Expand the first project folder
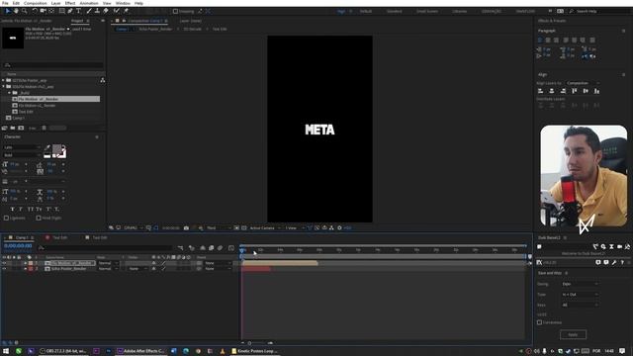 pyautogui.click(x=3, y=80)
